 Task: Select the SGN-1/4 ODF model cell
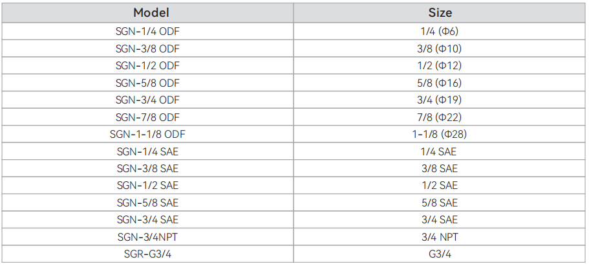coord(147,31)
